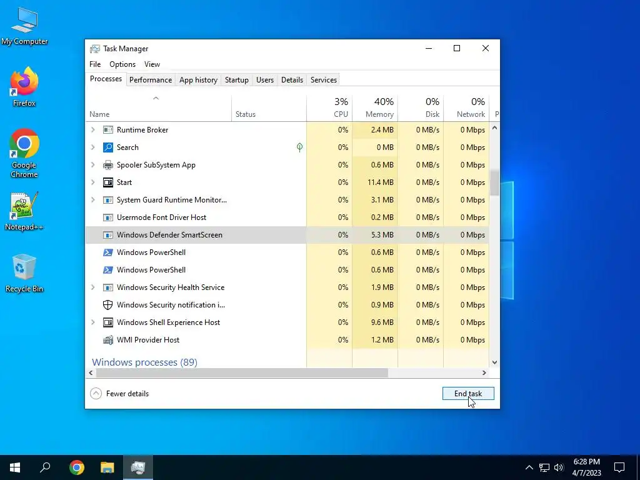This screenshot has width=640, height=480.
Task: Click the Windows Defender SmartScreen icon
Action: 107,235
